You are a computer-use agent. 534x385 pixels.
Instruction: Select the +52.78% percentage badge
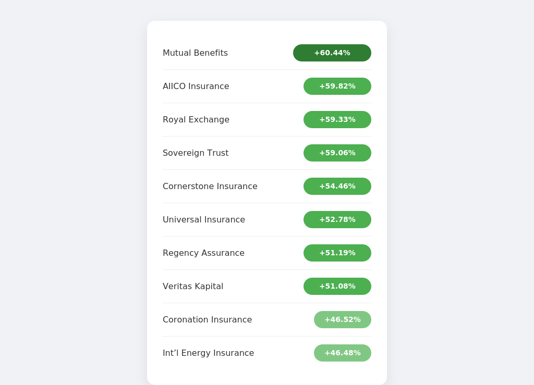tap(337, 220)
